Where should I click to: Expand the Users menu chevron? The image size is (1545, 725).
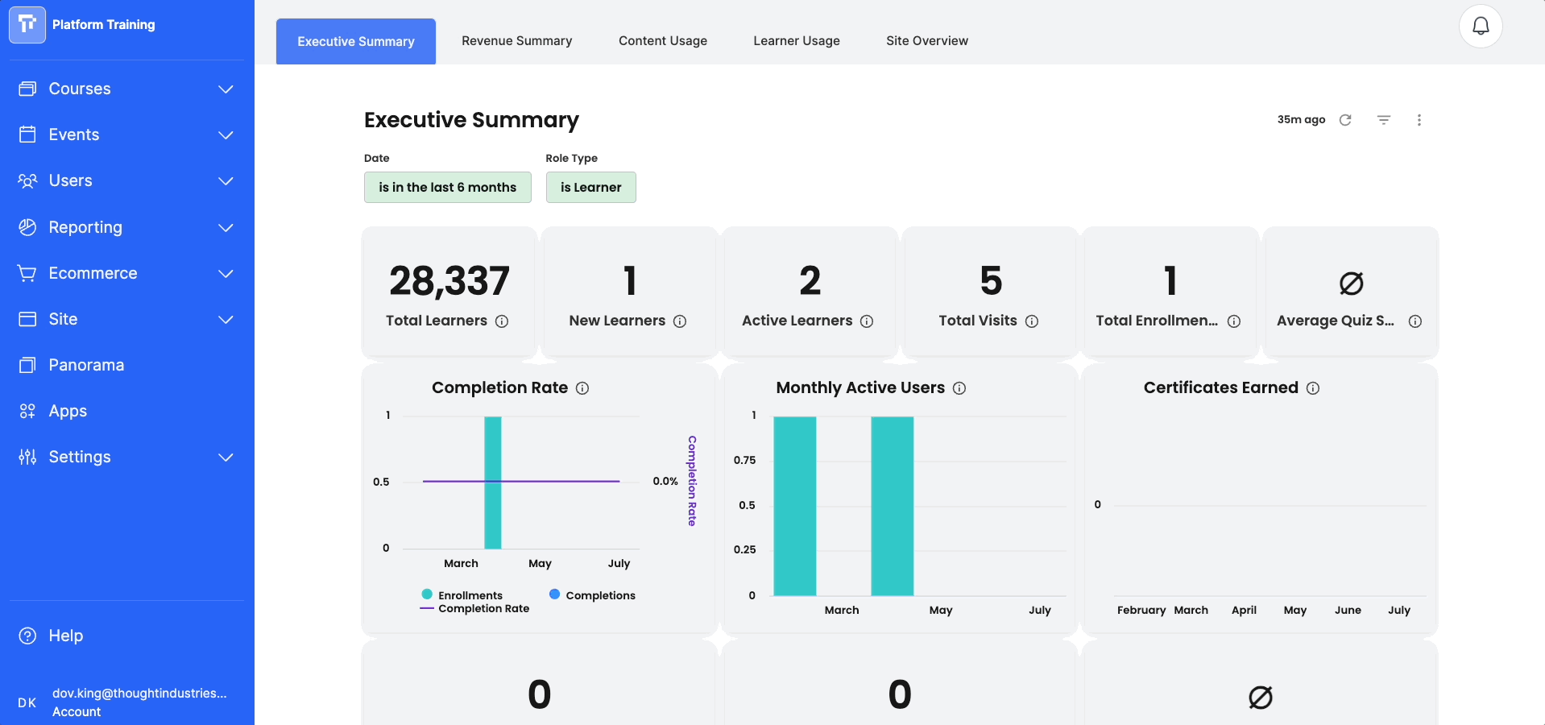tap(226, 180)
